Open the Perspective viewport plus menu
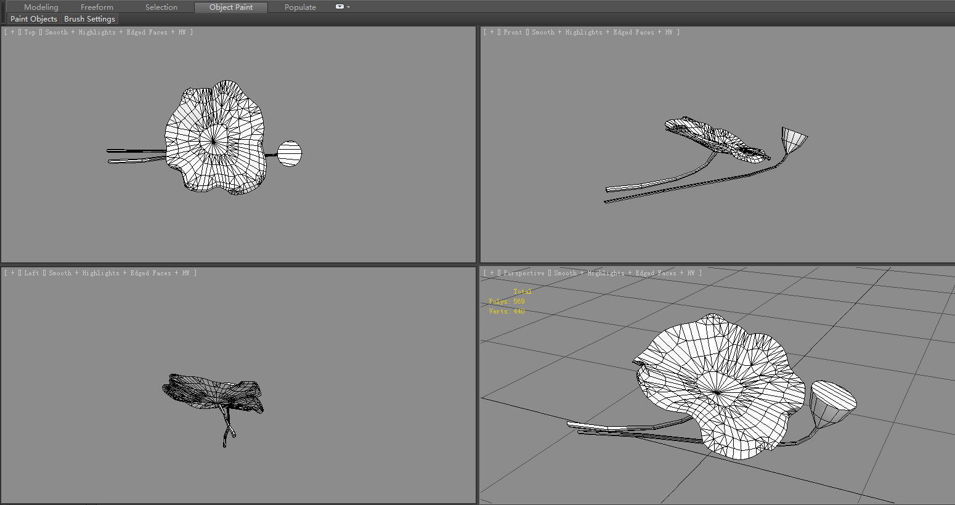The height and width of the screenshot is (505, 955). tap(492, 273)
